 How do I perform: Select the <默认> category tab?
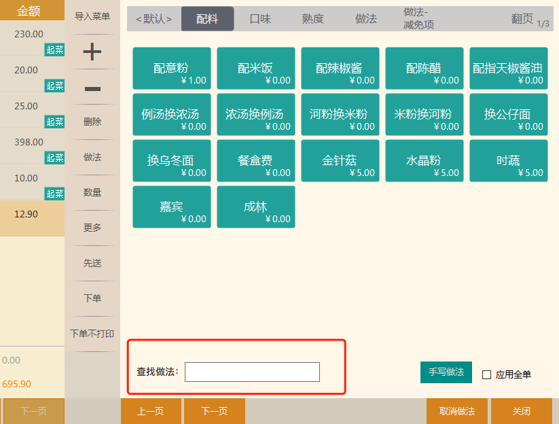[x=154, y=19]
